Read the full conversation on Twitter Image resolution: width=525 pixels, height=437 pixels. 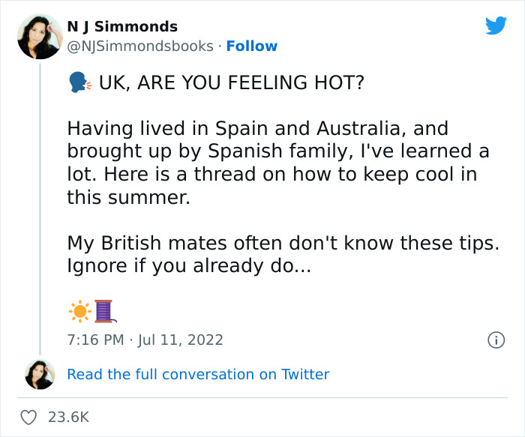pos(198,374)
